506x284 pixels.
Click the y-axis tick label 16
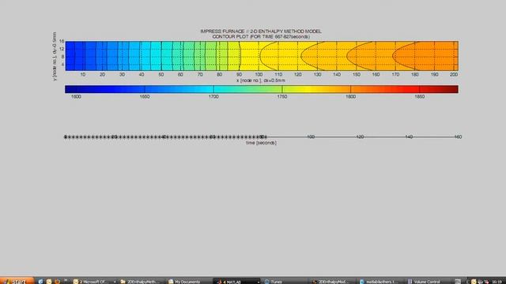pos(62,42)
